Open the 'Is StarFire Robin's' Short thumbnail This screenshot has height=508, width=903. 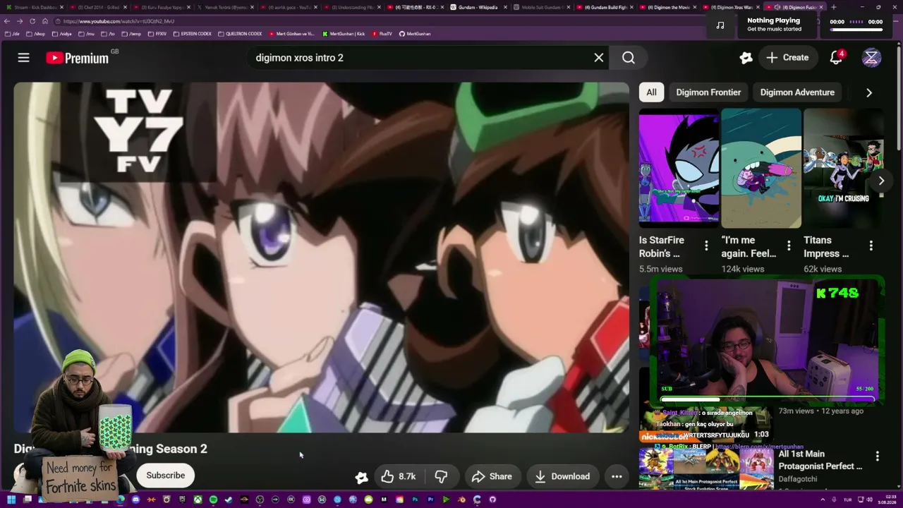[679, 168]
